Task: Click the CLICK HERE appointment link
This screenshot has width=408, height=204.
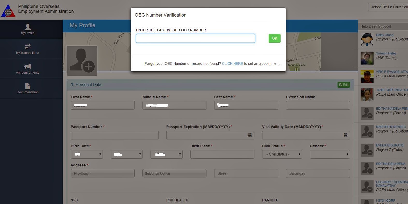Action: pyautogui.click(x=232, y=64)
